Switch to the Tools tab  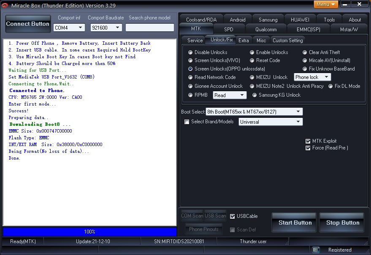[329, 20]
